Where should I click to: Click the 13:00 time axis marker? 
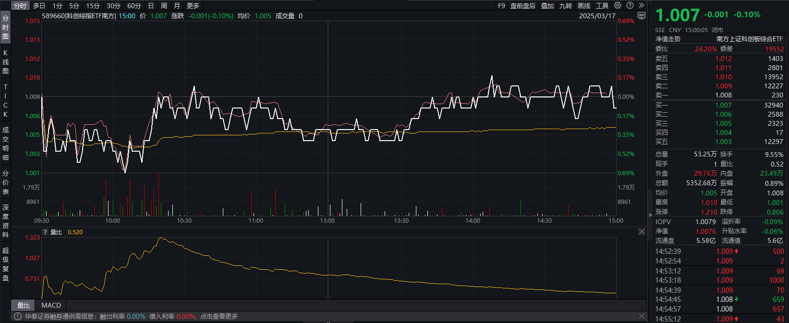328,221
